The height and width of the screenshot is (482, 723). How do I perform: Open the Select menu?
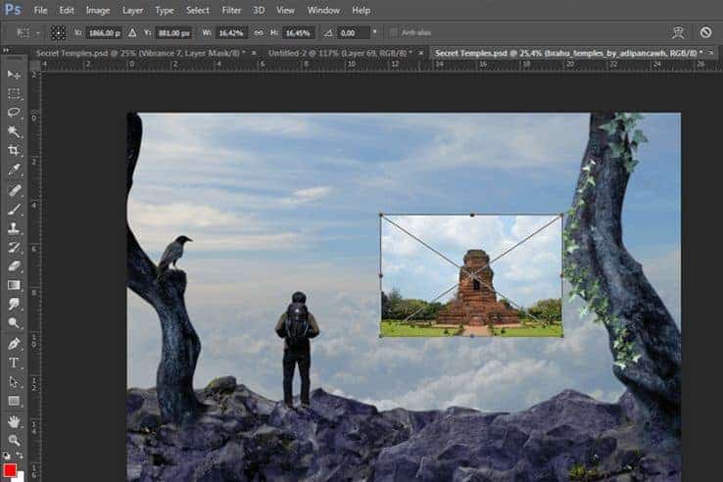(197, 10)
